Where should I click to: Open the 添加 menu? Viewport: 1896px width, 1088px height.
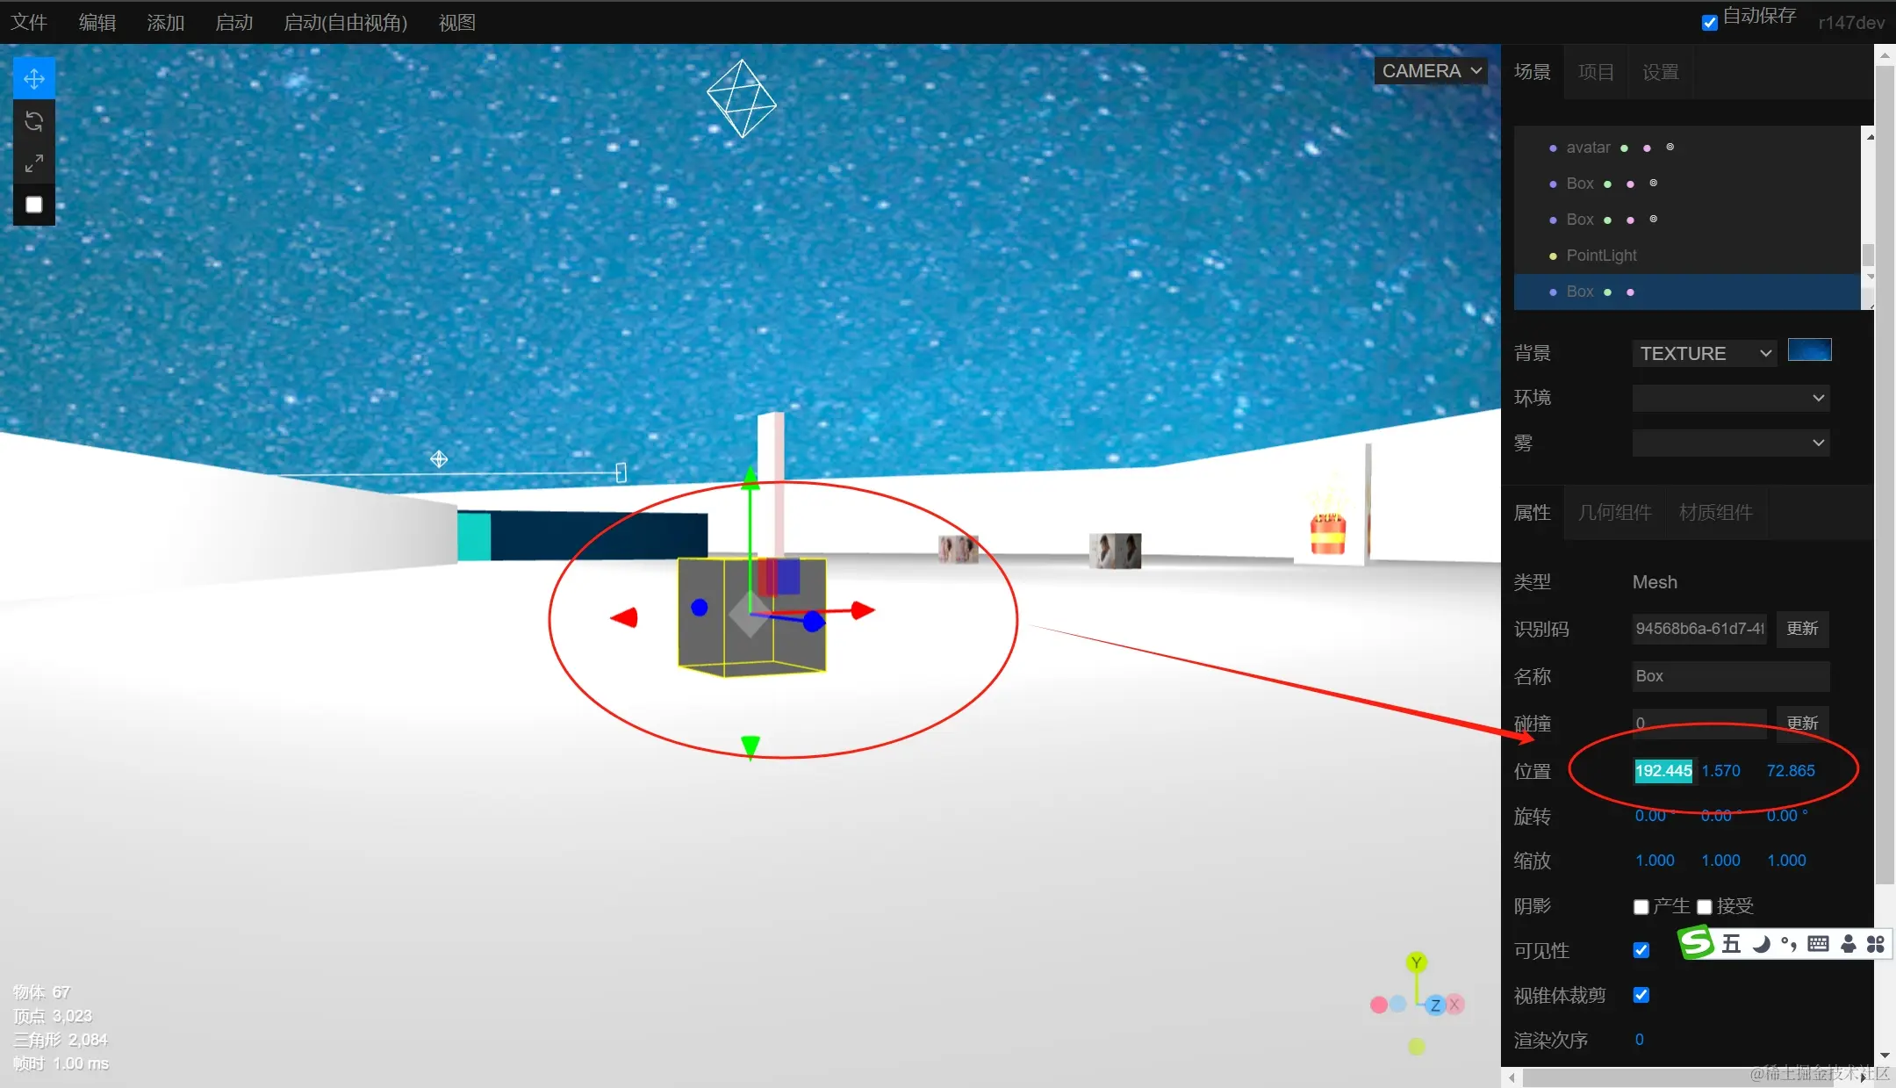[165, 23]
